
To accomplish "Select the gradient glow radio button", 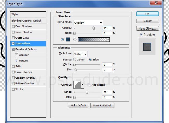I will [75, 39].
